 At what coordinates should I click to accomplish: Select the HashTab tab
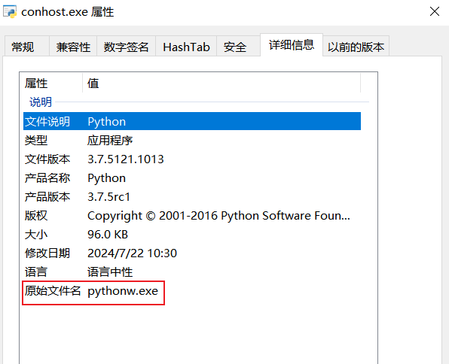tap(186, 47)
